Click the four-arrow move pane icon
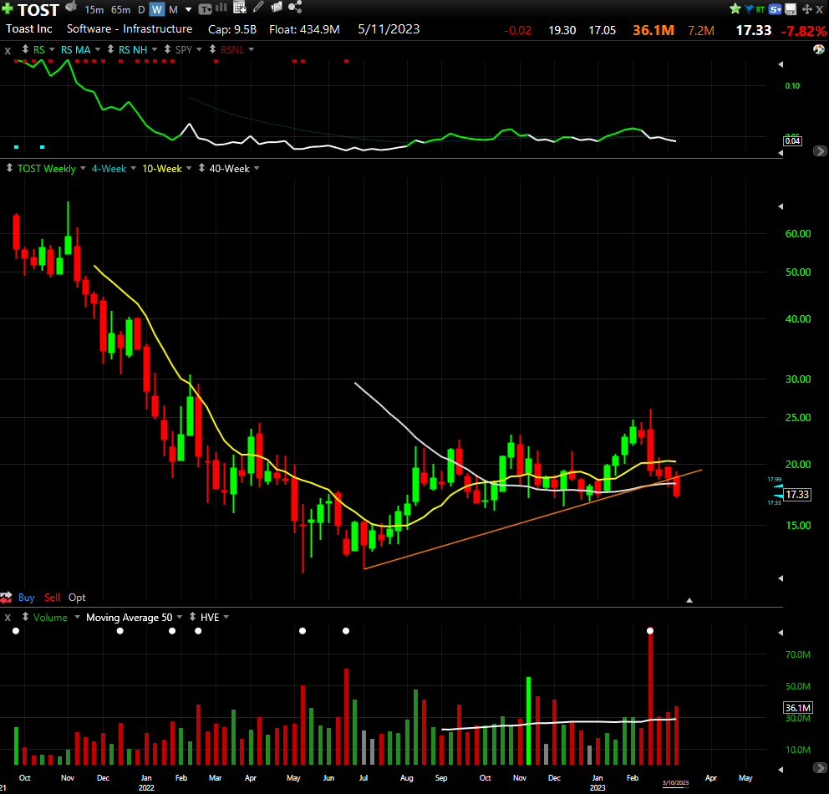This screenshot has height=794, width=829. click(x=806, y=9)
